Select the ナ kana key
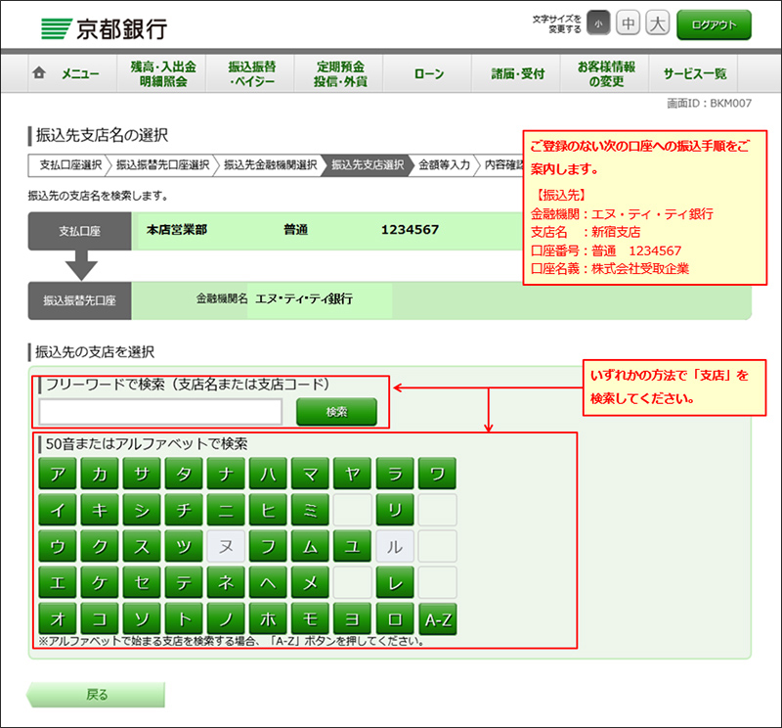The width and height of the screenshot is (782, 728). [x=226, y=474]
